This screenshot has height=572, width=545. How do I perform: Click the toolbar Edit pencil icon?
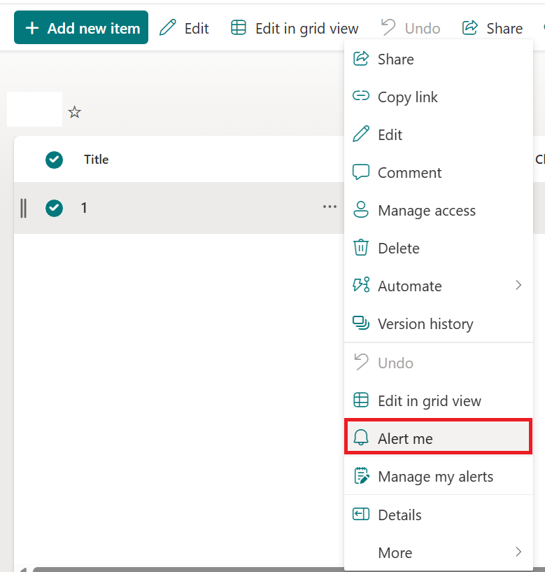(168, 28)
